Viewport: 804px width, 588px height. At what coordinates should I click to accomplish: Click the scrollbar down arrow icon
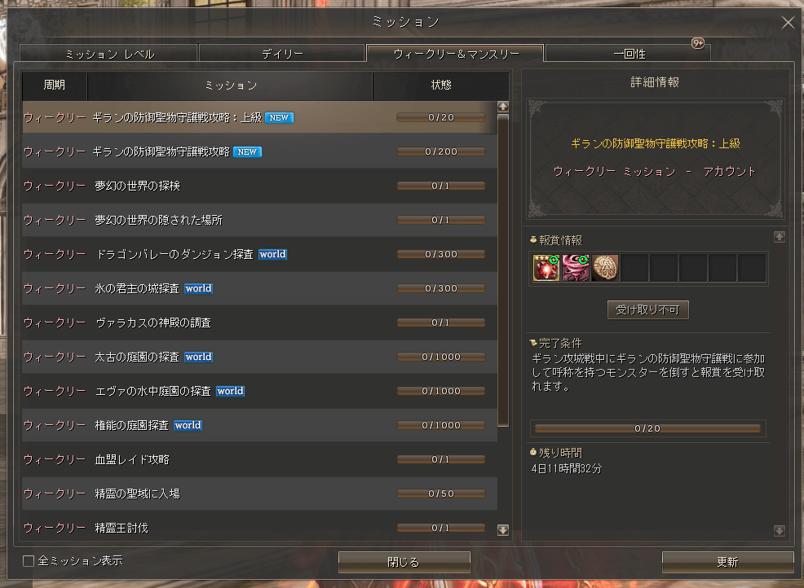(x=503, y=529)
